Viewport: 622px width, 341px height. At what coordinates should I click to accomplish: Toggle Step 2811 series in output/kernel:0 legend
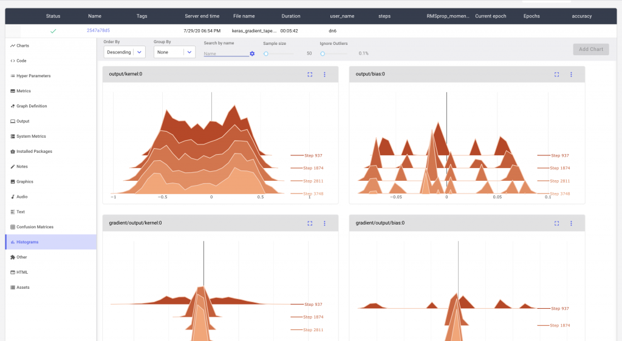coord(313,181)
